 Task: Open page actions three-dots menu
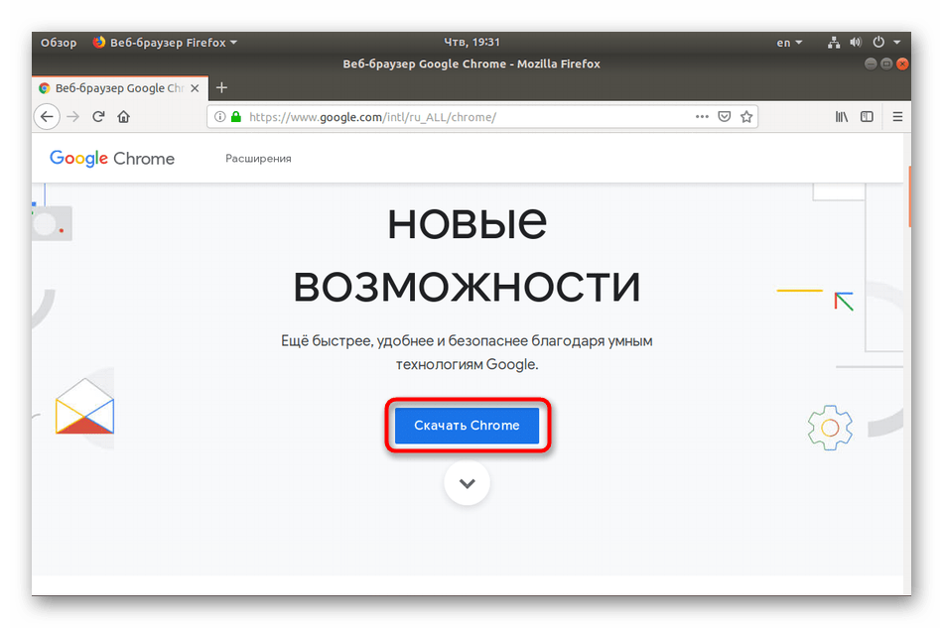click(702, 117)
